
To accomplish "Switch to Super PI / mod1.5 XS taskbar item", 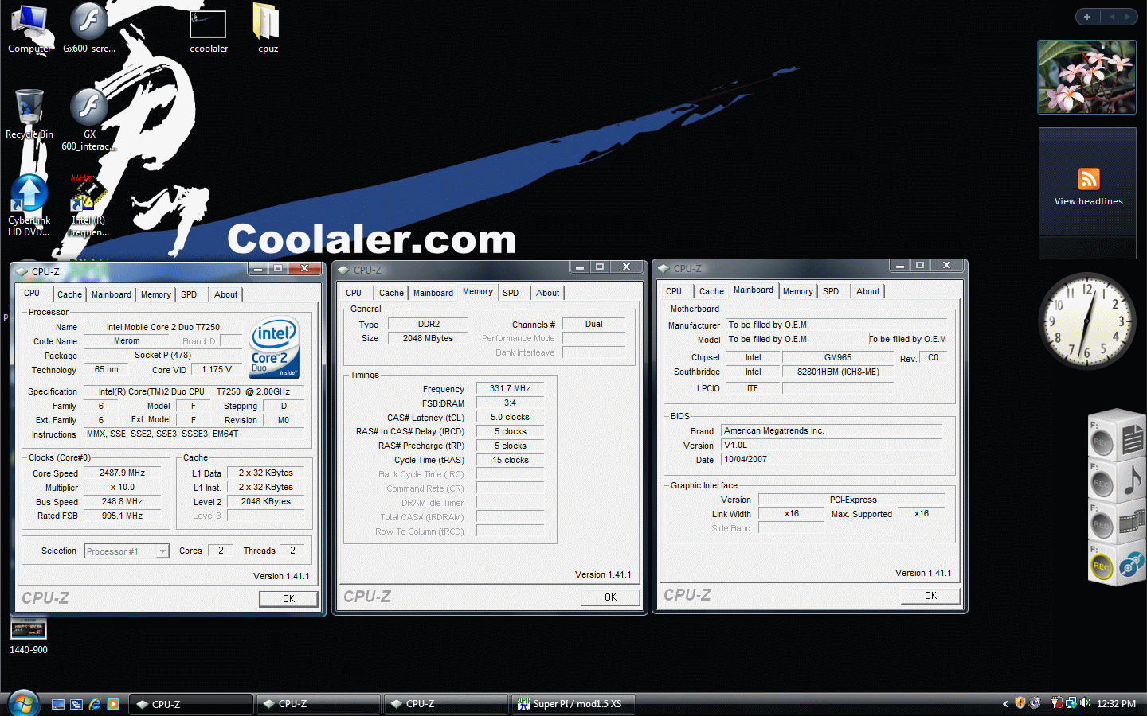I will coord(573,704).
